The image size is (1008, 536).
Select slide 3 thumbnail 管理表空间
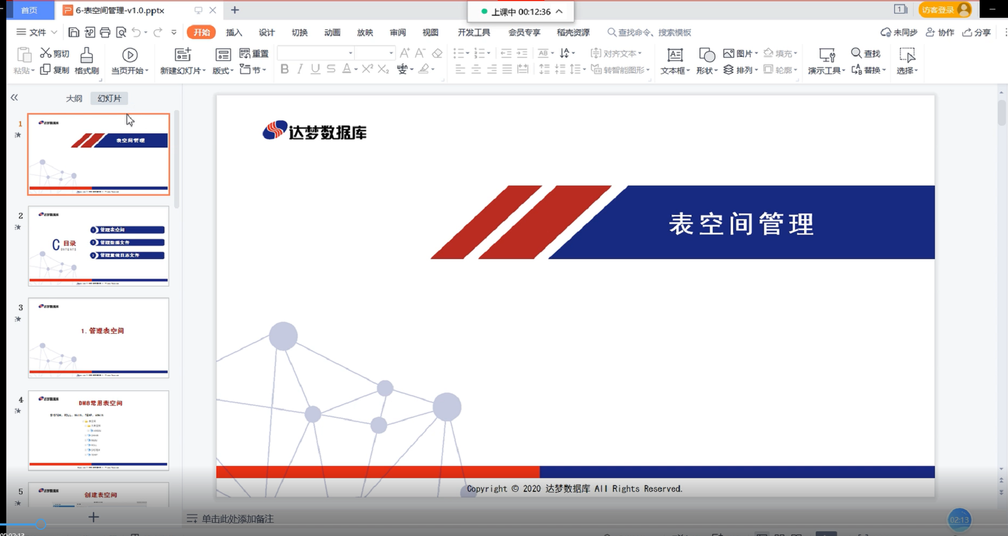click(99, 338)
